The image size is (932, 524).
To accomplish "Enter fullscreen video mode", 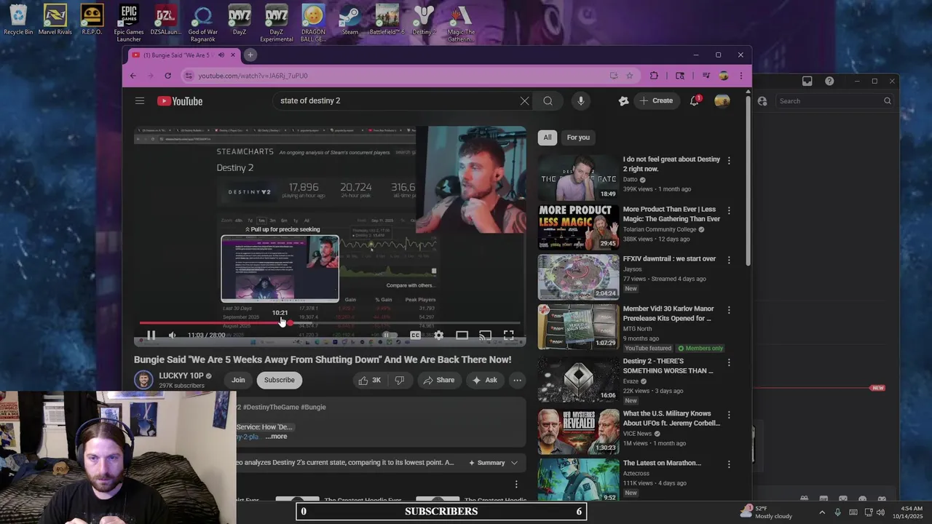I will point(509,336).
